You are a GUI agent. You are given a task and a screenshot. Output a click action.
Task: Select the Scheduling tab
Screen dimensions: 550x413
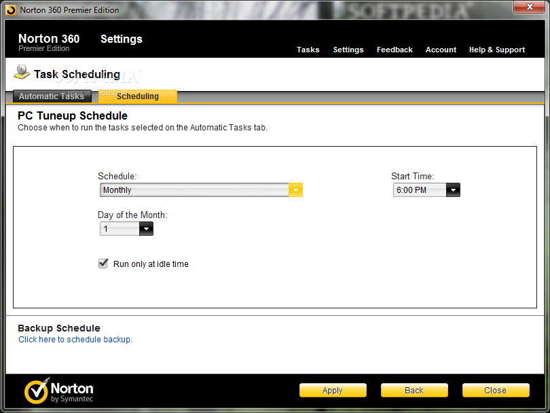coord(137,96)
